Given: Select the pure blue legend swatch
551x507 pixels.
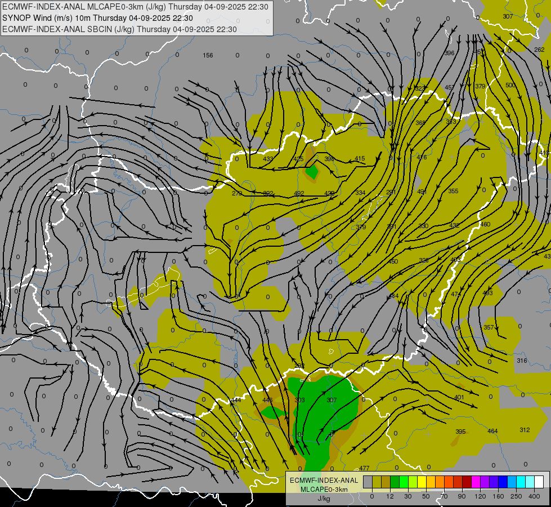Looking at the screenshot, I should point(503,482).
